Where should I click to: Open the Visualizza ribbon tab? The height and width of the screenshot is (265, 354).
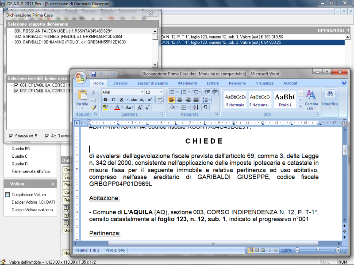click(x=265, y=83)
